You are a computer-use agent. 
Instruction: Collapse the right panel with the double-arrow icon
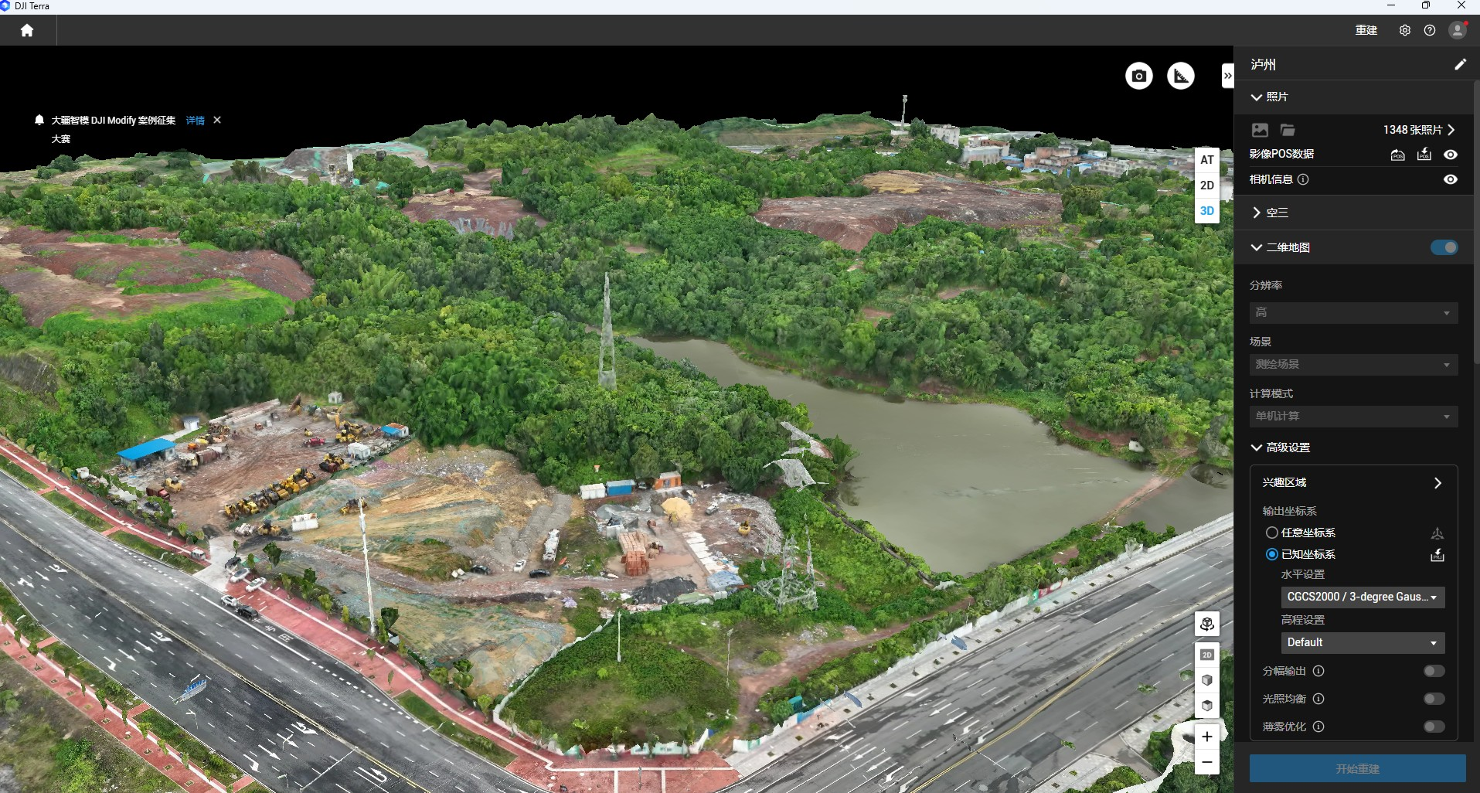tap(1227, 76)
